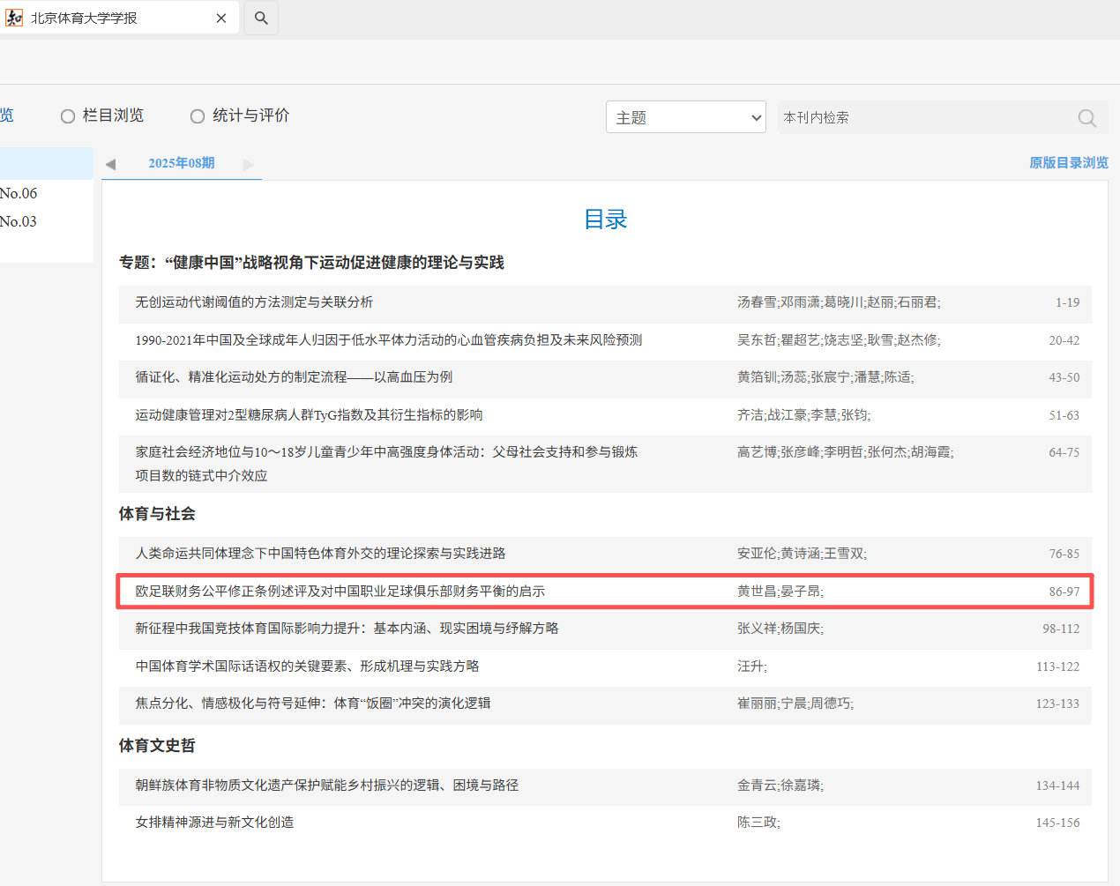Go to next issue with right arrow

coord(249,164)
